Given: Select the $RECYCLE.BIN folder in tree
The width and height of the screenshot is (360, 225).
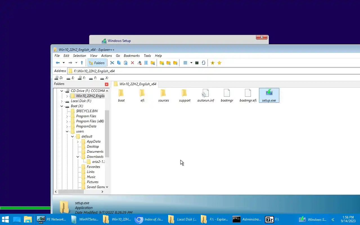Looking at the screenshot, I should tap(87, 111).
